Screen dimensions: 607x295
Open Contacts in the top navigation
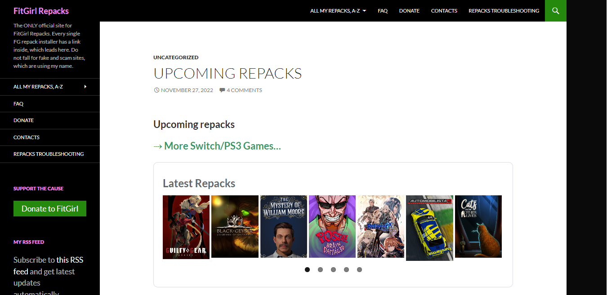(444, 11)
